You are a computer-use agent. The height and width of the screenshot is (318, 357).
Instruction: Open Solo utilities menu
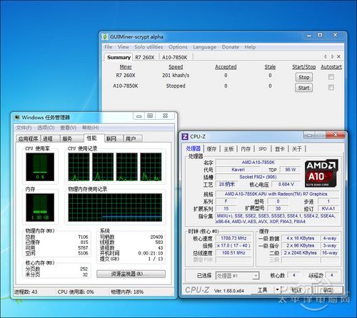pos(149,47)
